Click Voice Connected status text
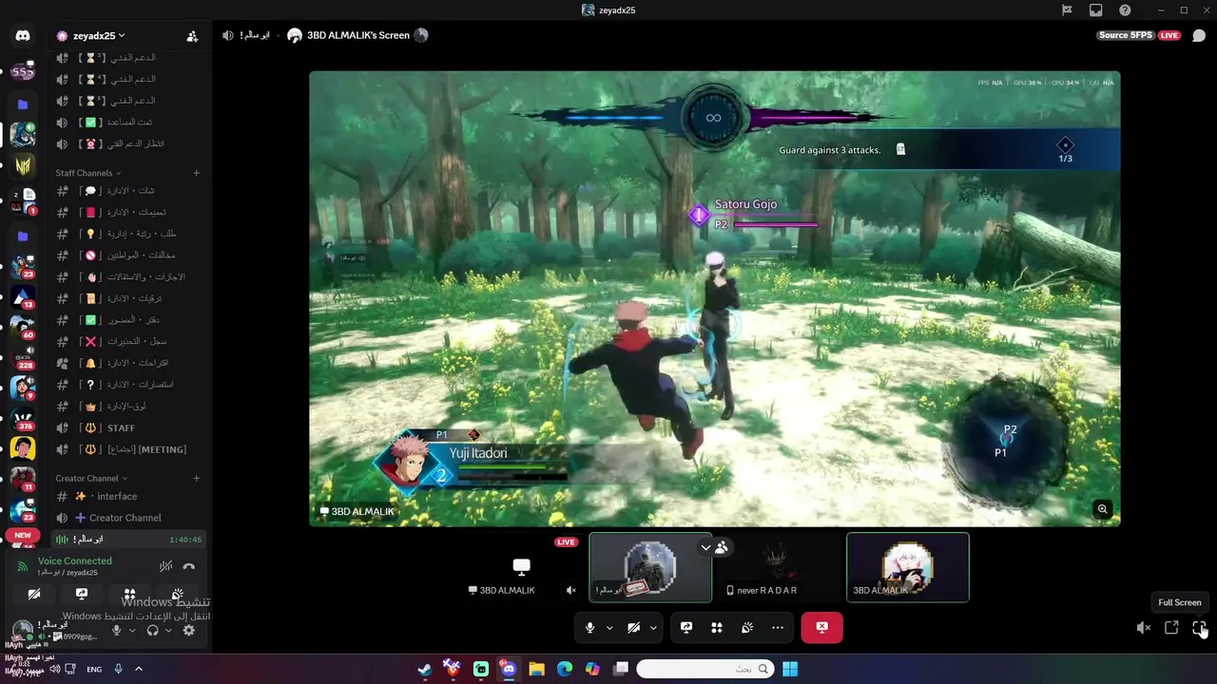 (x=74, y=560)
